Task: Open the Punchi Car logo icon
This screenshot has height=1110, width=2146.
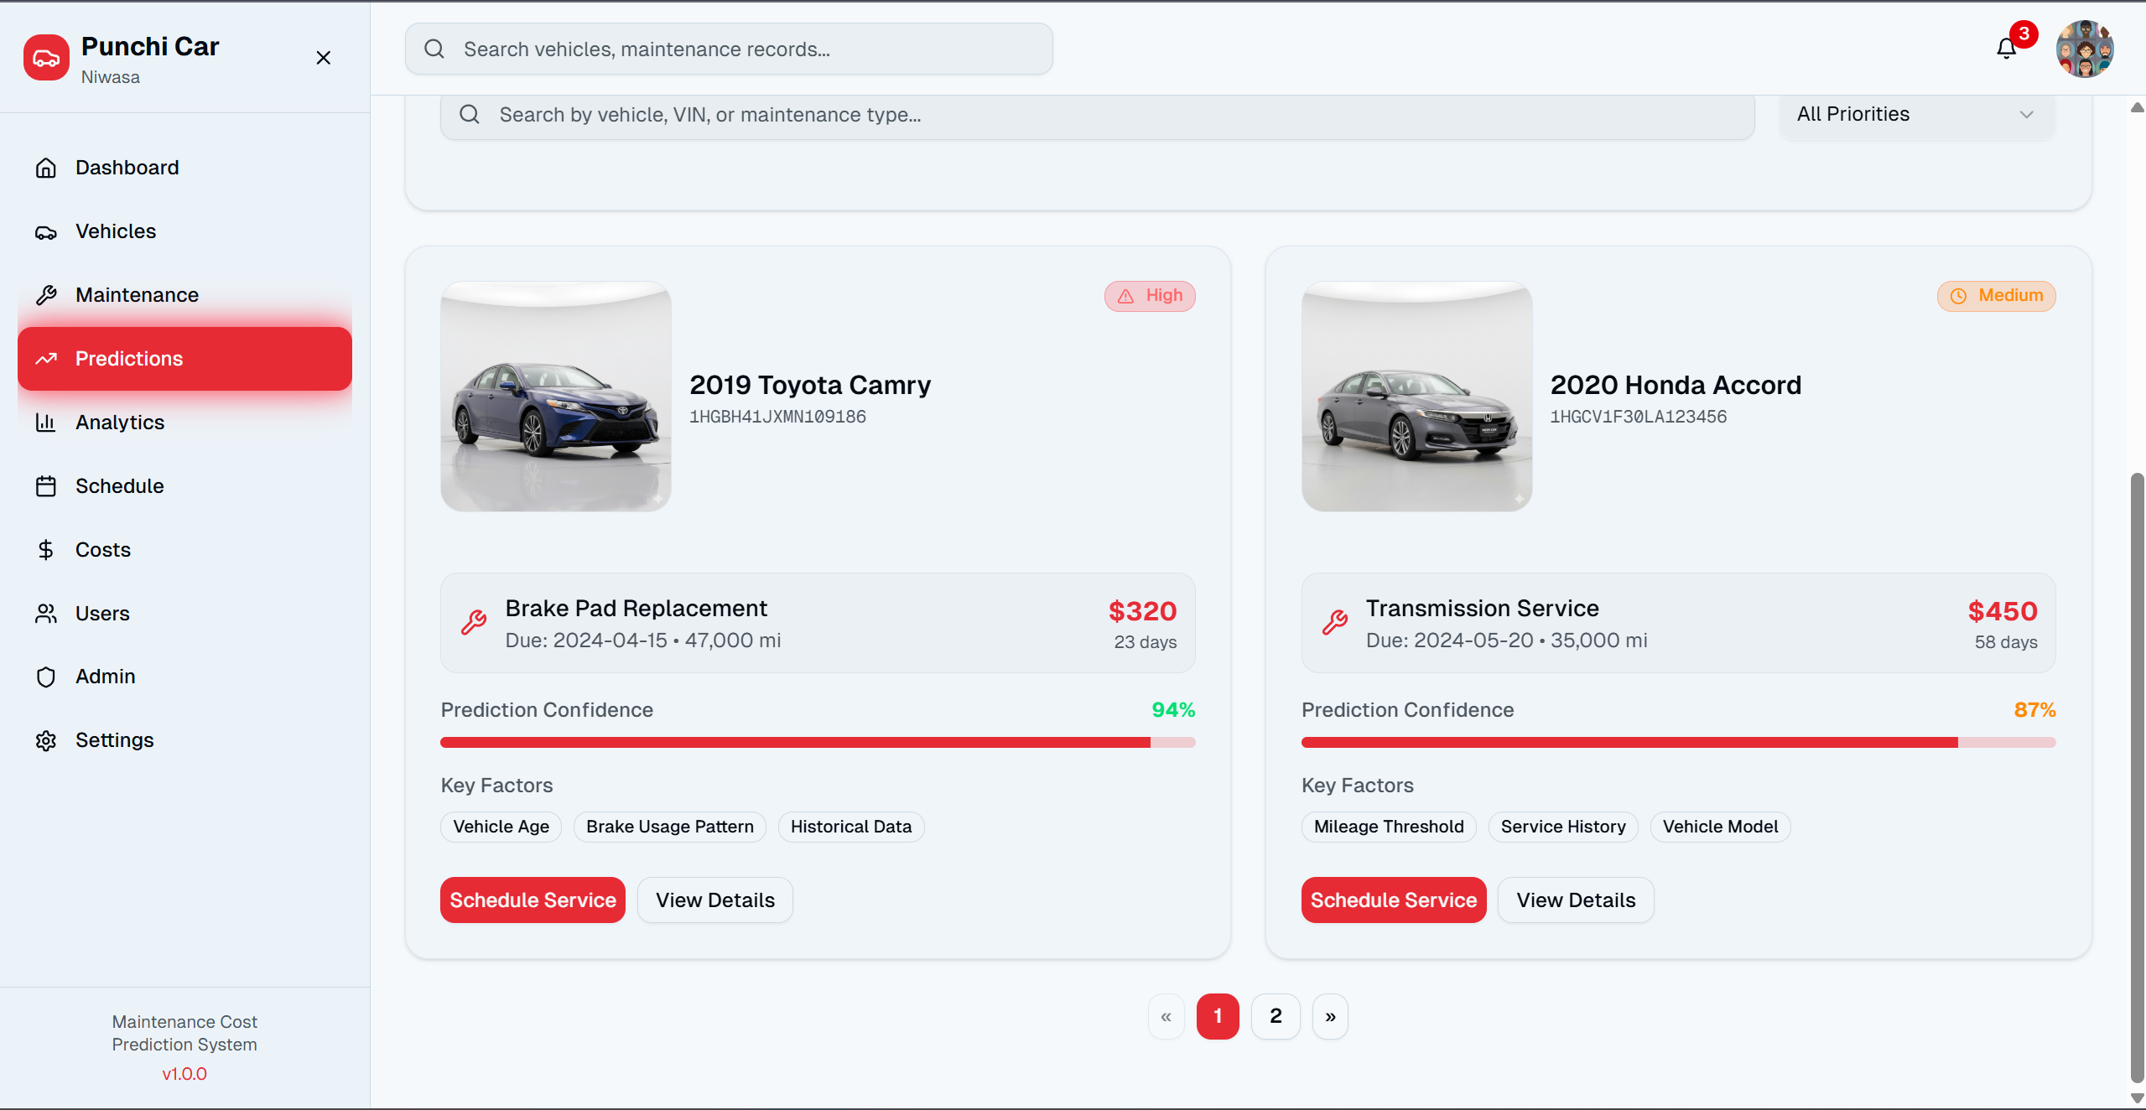Action: 46,57
